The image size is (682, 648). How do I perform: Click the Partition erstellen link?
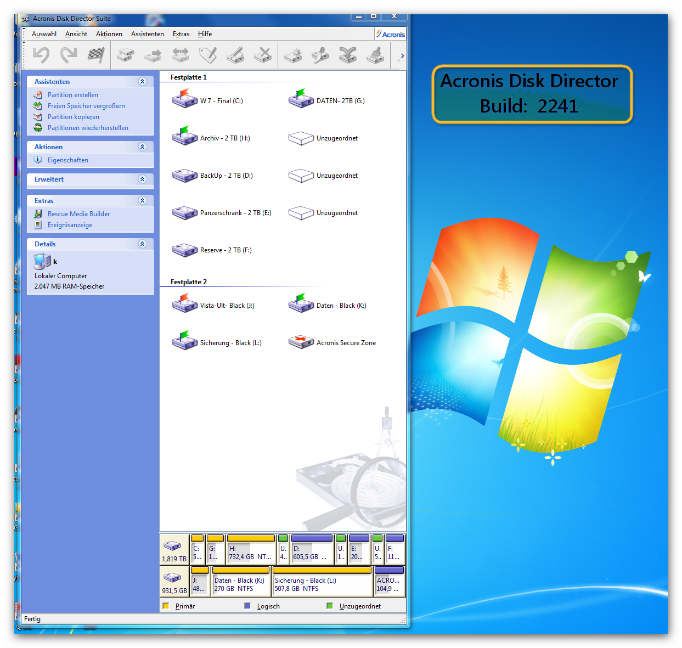click(x=73, y=95)
